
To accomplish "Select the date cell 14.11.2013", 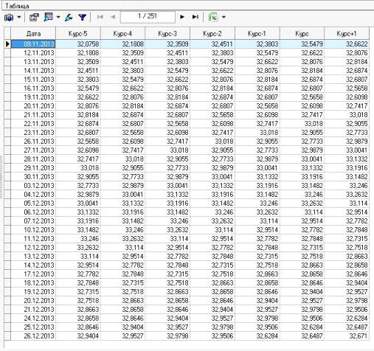I will click(x=33, y=71).
